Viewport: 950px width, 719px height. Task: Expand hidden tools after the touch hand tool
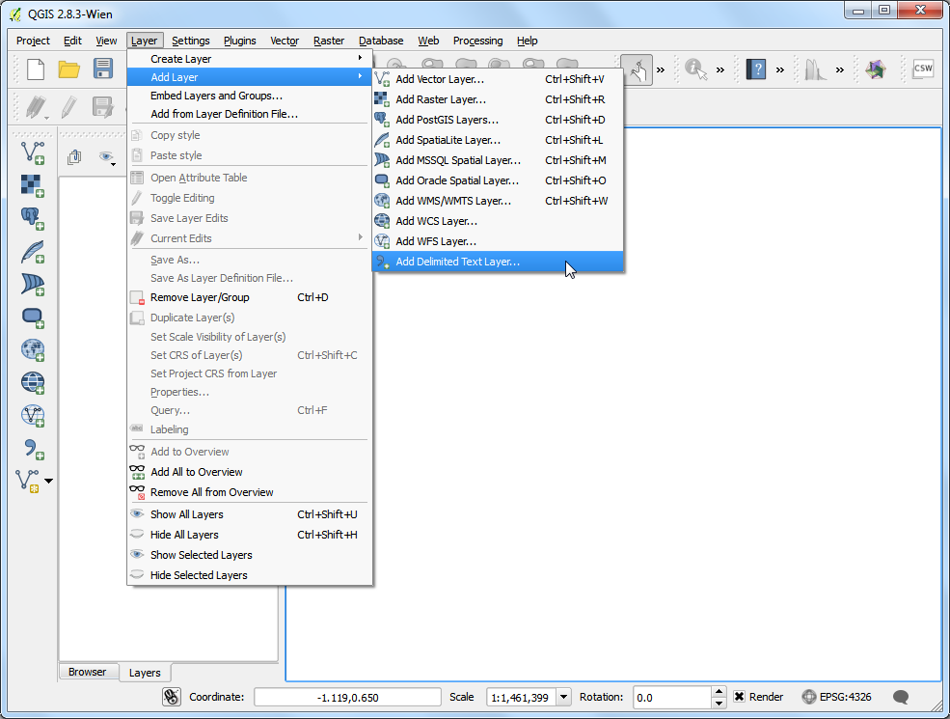click(661, 69)
